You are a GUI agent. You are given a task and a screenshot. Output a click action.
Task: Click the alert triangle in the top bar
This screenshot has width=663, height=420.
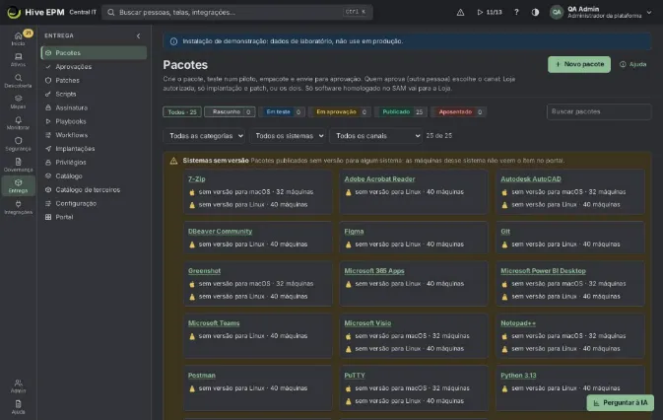460,12
